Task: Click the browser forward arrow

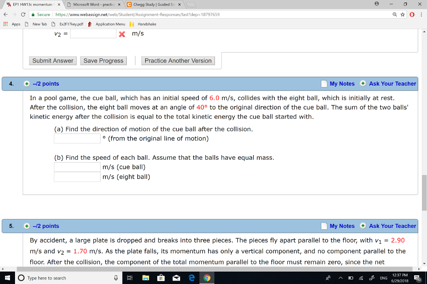Action: (15, 15)
